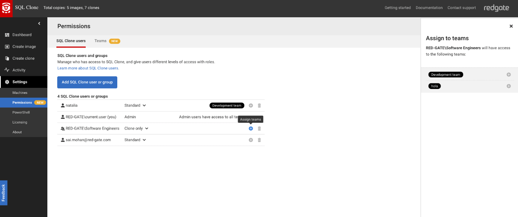
Task: Click the sai.mohan@red-gate.com user name
Action: coord(88,140)
